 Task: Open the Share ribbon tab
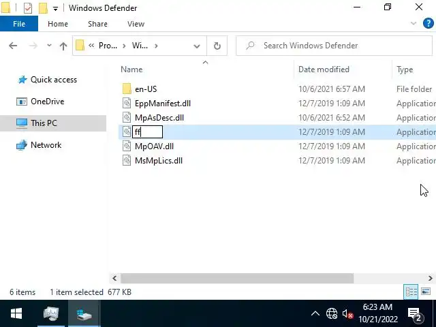pyautogui.click(x=97, y=24)
